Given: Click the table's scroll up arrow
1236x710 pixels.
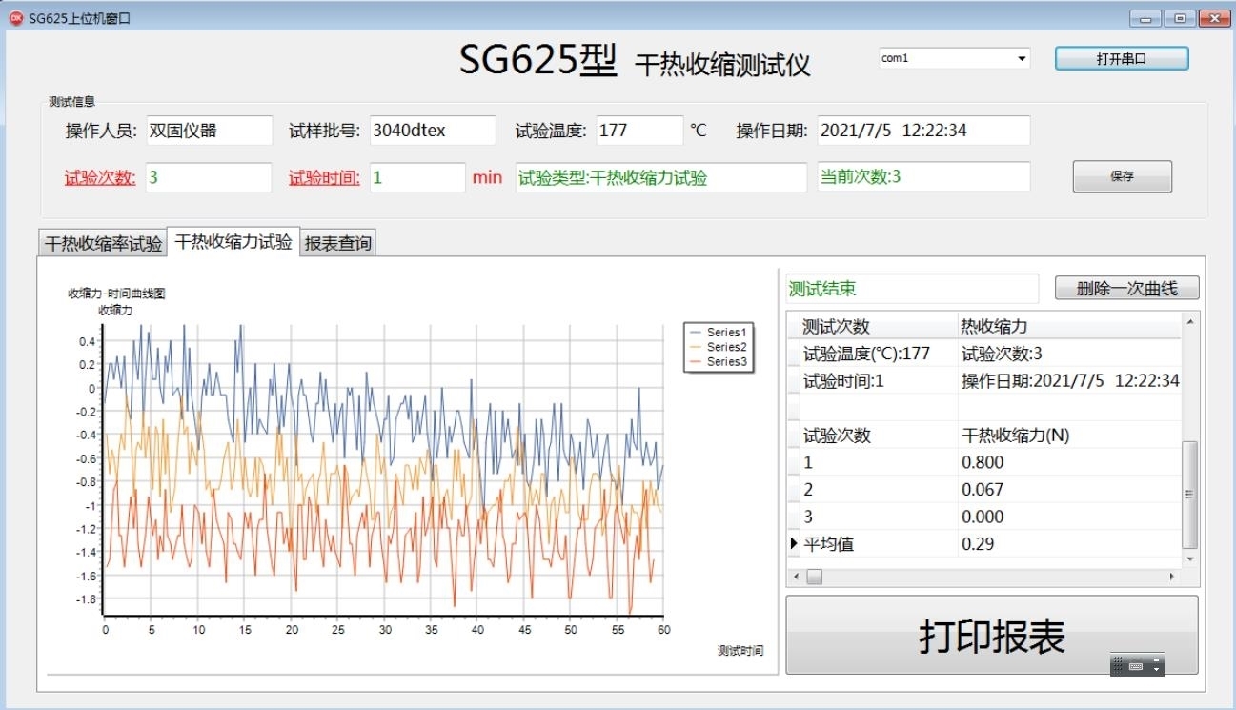Looking at the screenshot, I should click(x=1188, y=322).
